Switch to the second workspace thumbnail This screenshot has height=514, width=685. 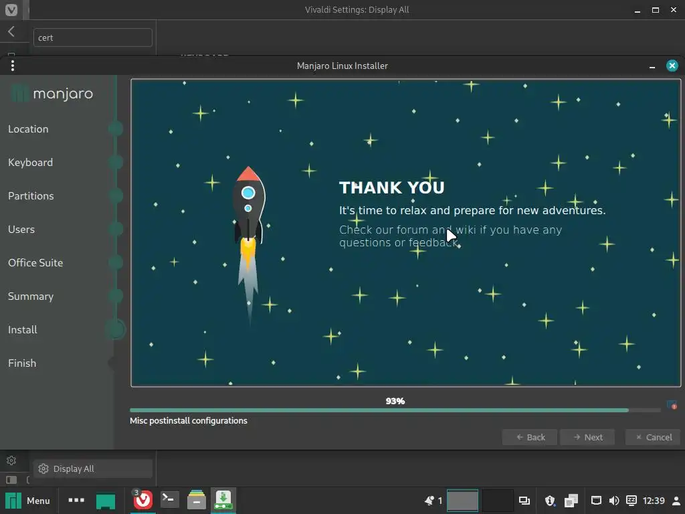click(497, 501)
